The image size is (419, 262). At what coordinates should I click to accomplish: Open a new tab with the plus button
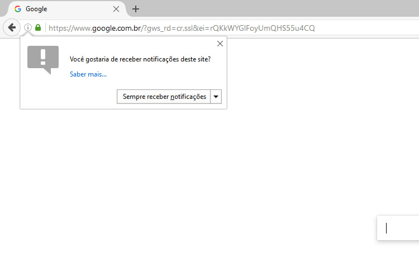click(x=136, y=9)
